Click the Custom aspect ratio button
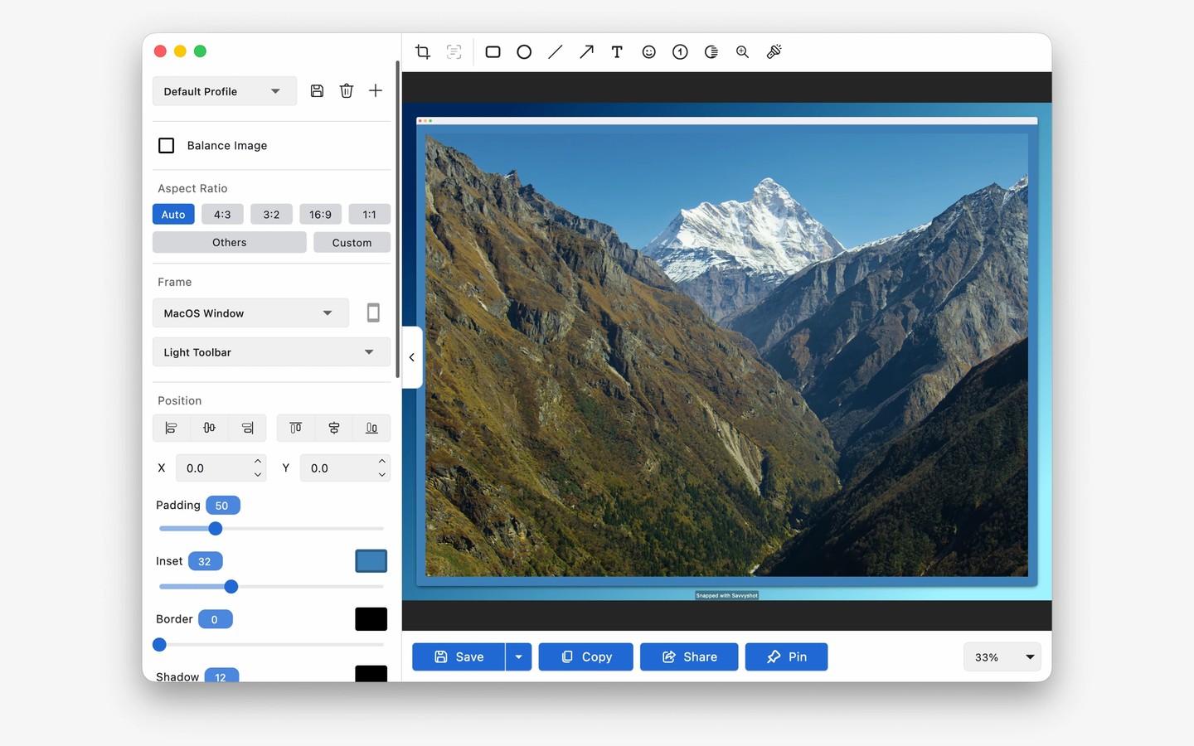The width and height of the screenshot is (1194, 746). [352, 243]
